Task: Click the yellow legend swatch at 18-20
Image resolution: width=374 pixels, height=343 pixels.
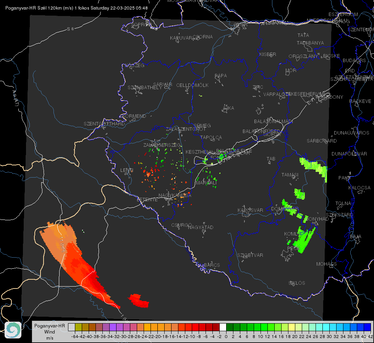Action: click(x=292, y=327)
